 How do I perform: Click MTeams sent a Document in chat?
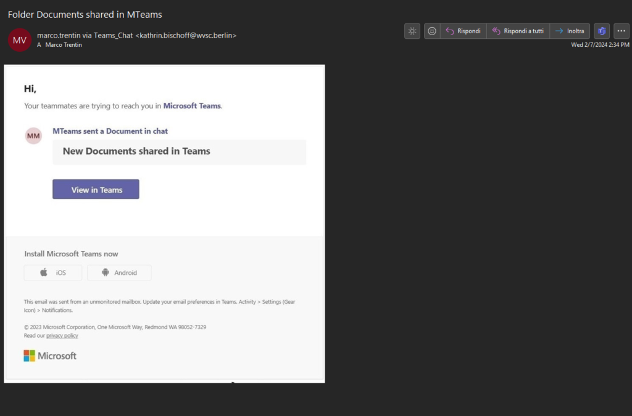tap(110, 131)
